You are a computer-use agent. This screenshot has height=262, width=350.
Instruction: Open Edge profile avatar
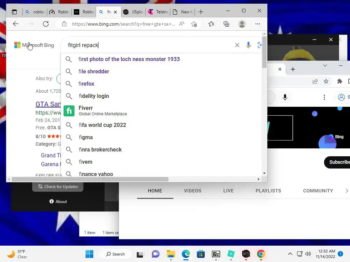pos(242,24)
